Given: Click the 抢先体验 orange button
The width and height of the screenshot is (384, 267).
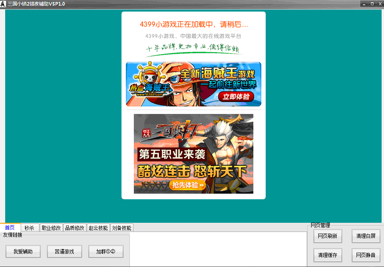Looking at the screenshot, I should [188, 185].
